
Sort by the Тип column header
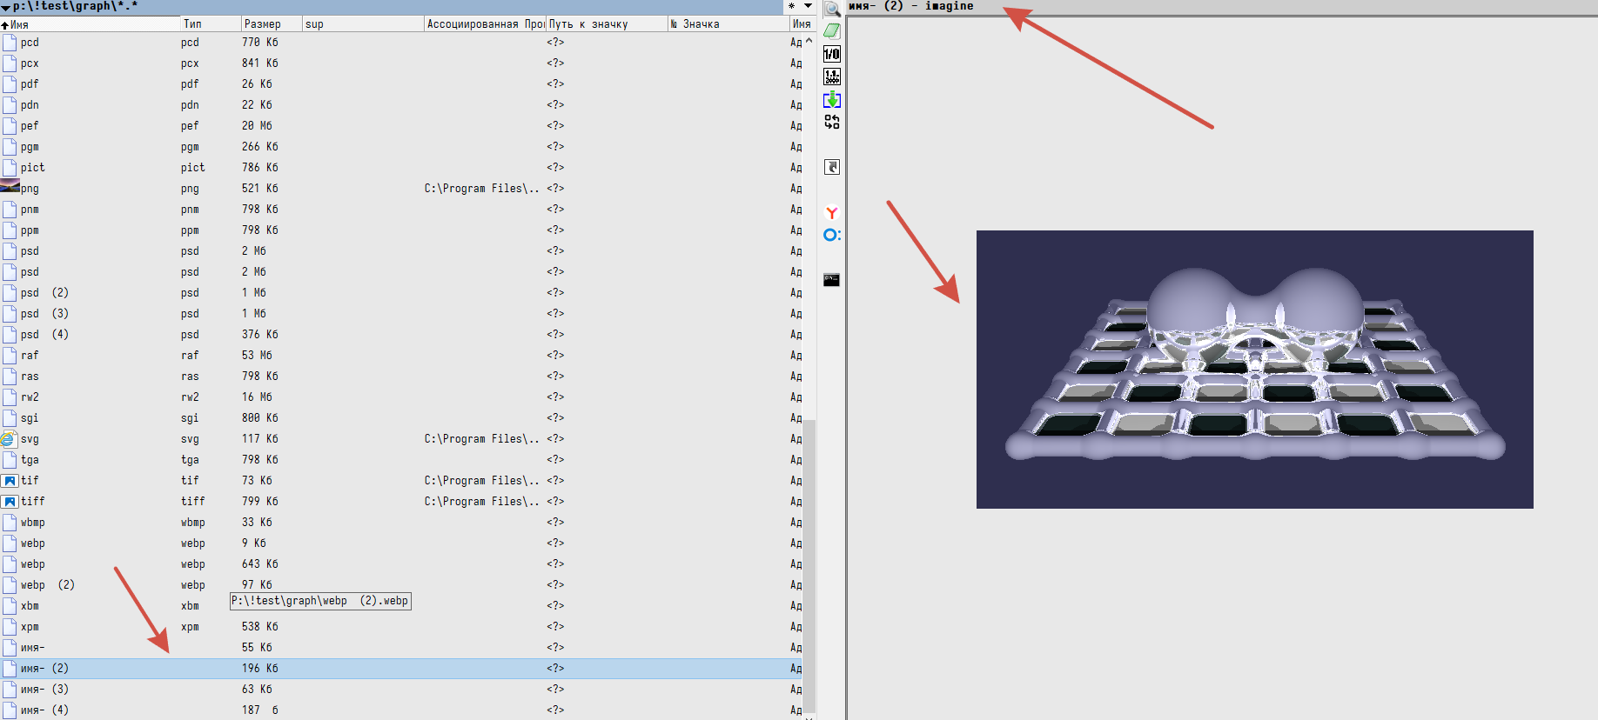tap(209, 24)
